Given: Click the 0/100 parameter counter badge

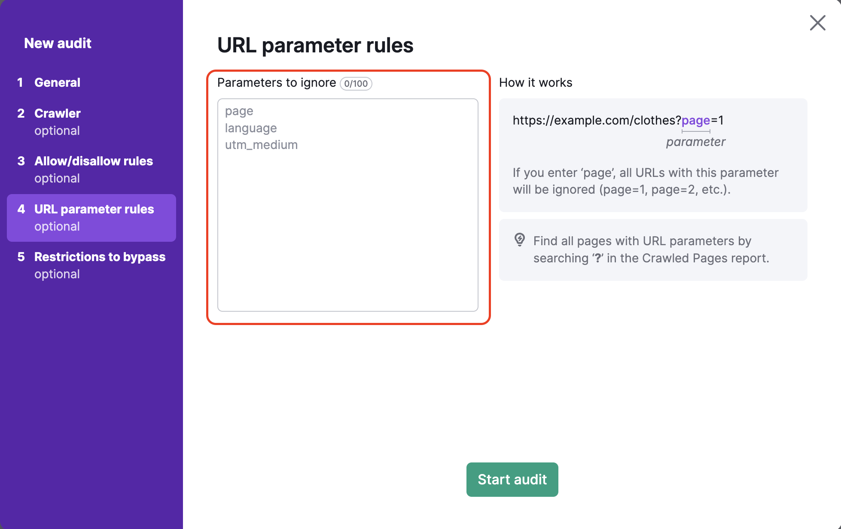Looking at the screenshot, I should coord(356,83).
